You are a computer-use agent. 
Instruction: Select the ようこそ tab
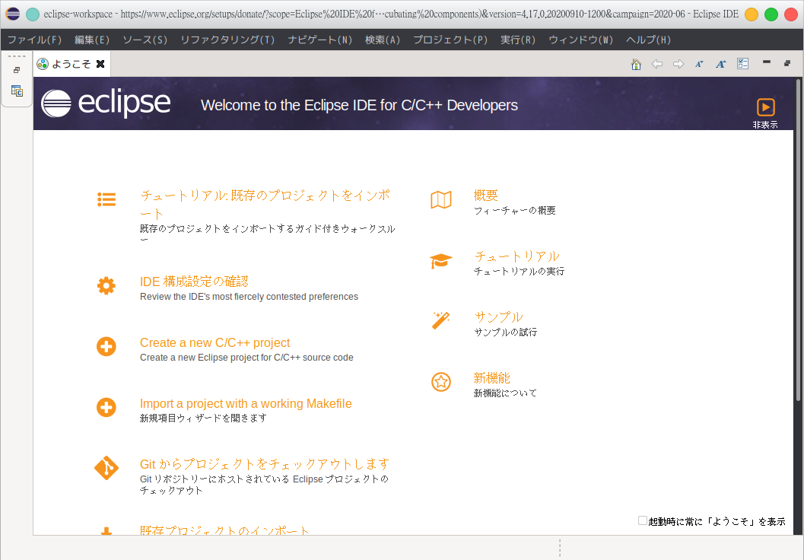(72, 64)
